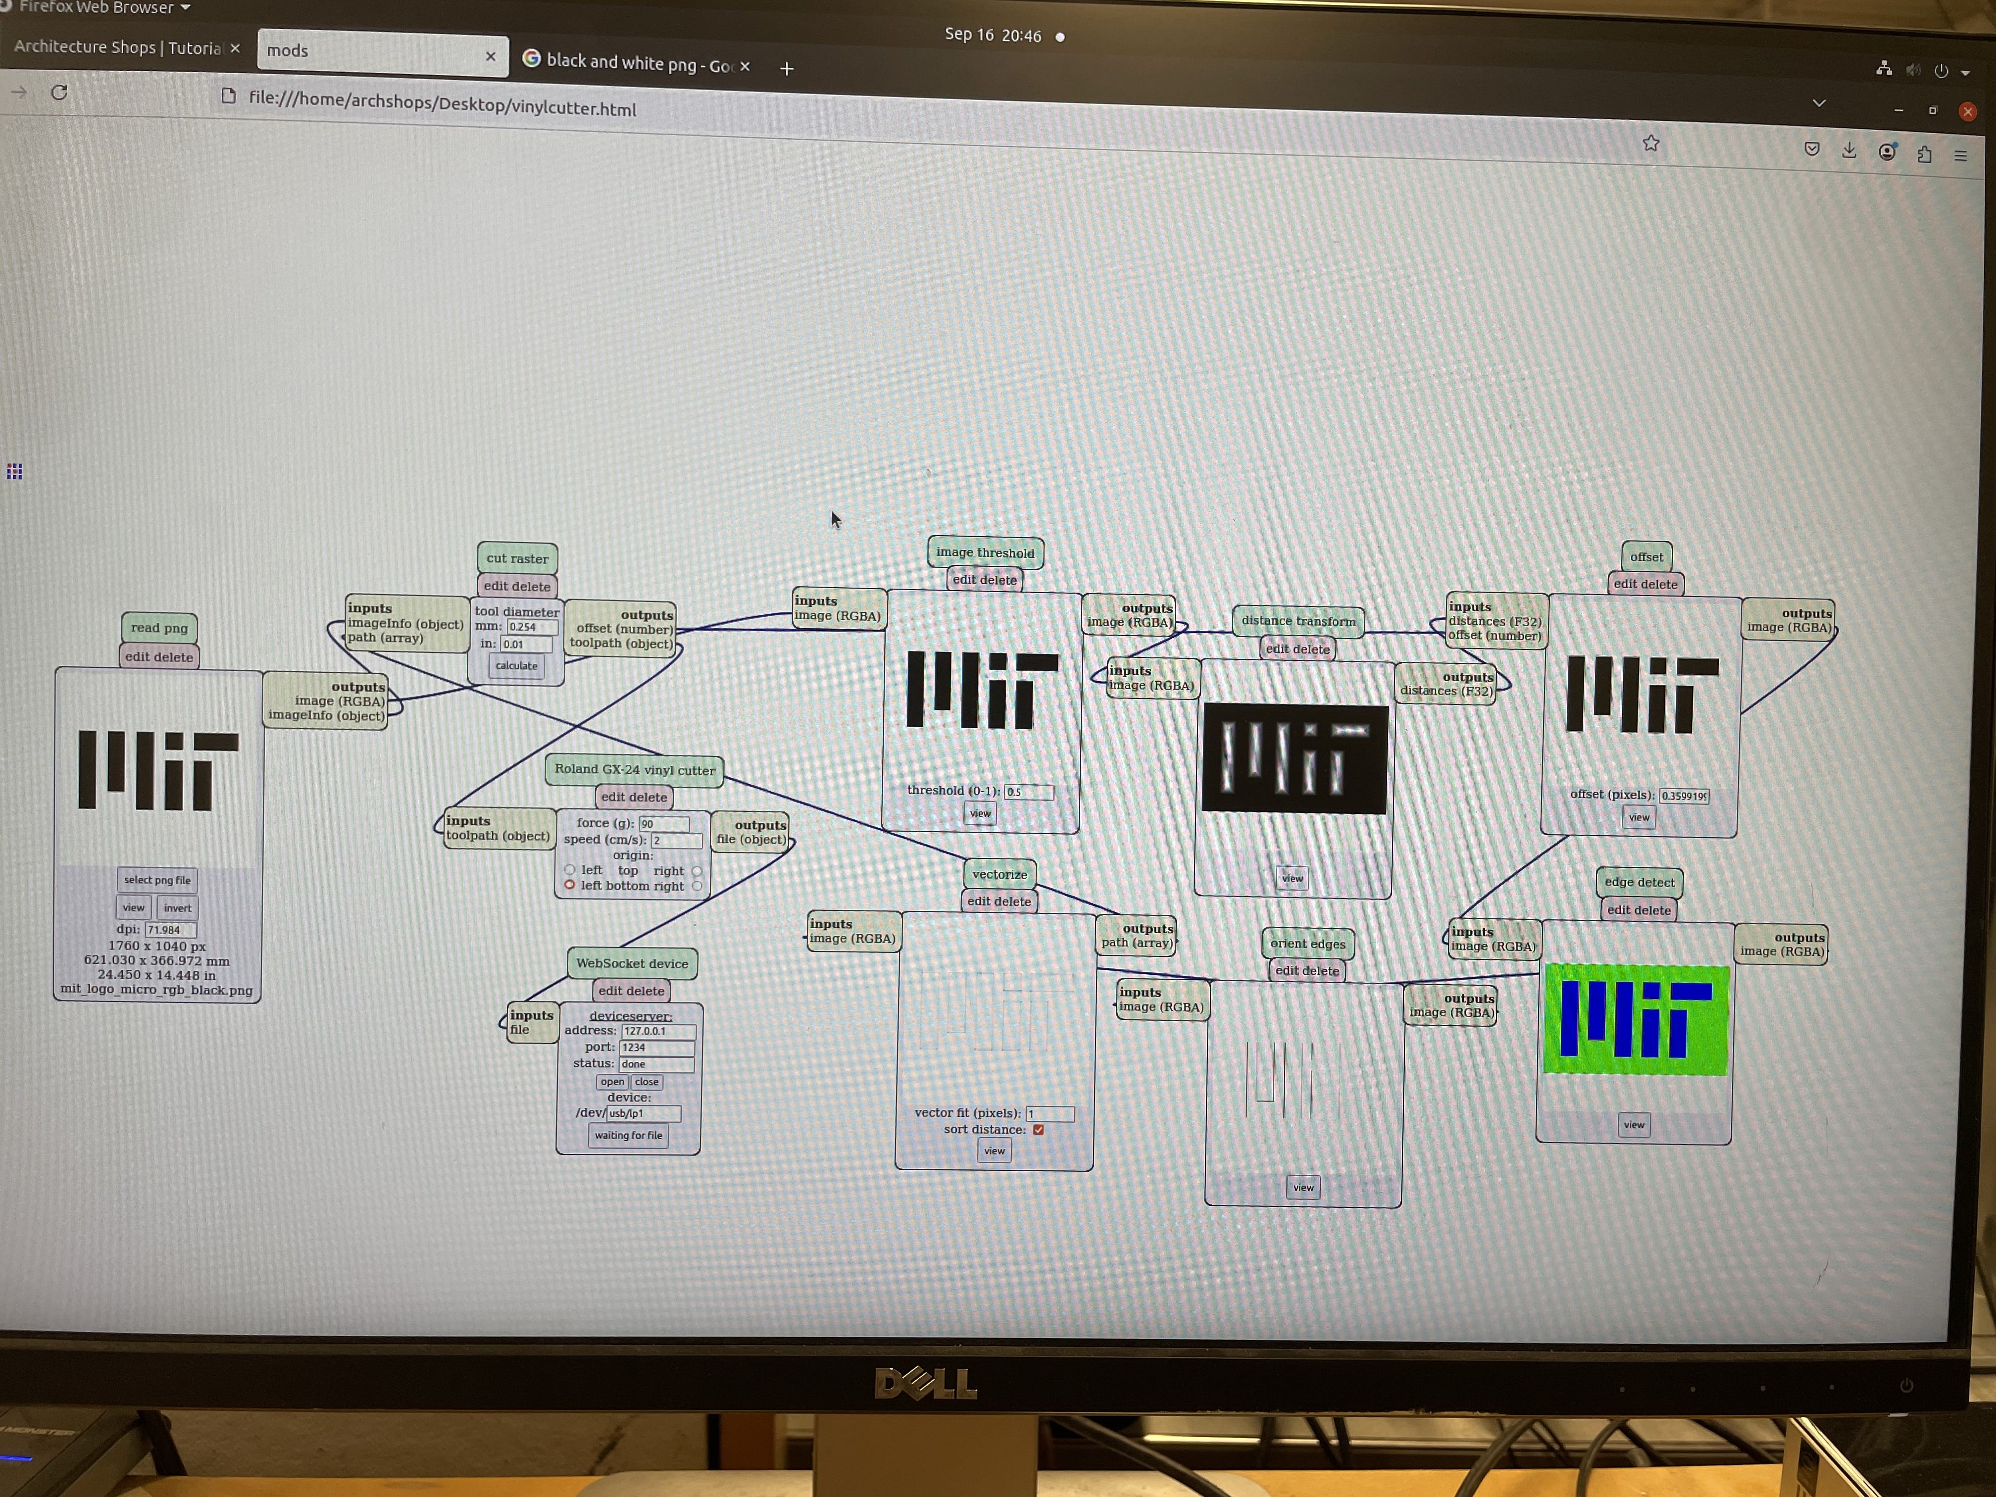The width and height of the screenshot is (1996, 1497).
Task: Open Firefox Web Browser app menu
Action: pos(100,7)
